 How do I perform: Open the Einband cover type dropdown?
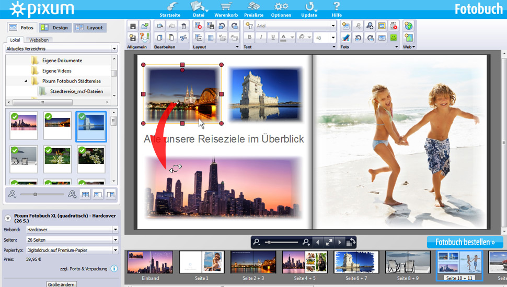click(x=115, y=229)
